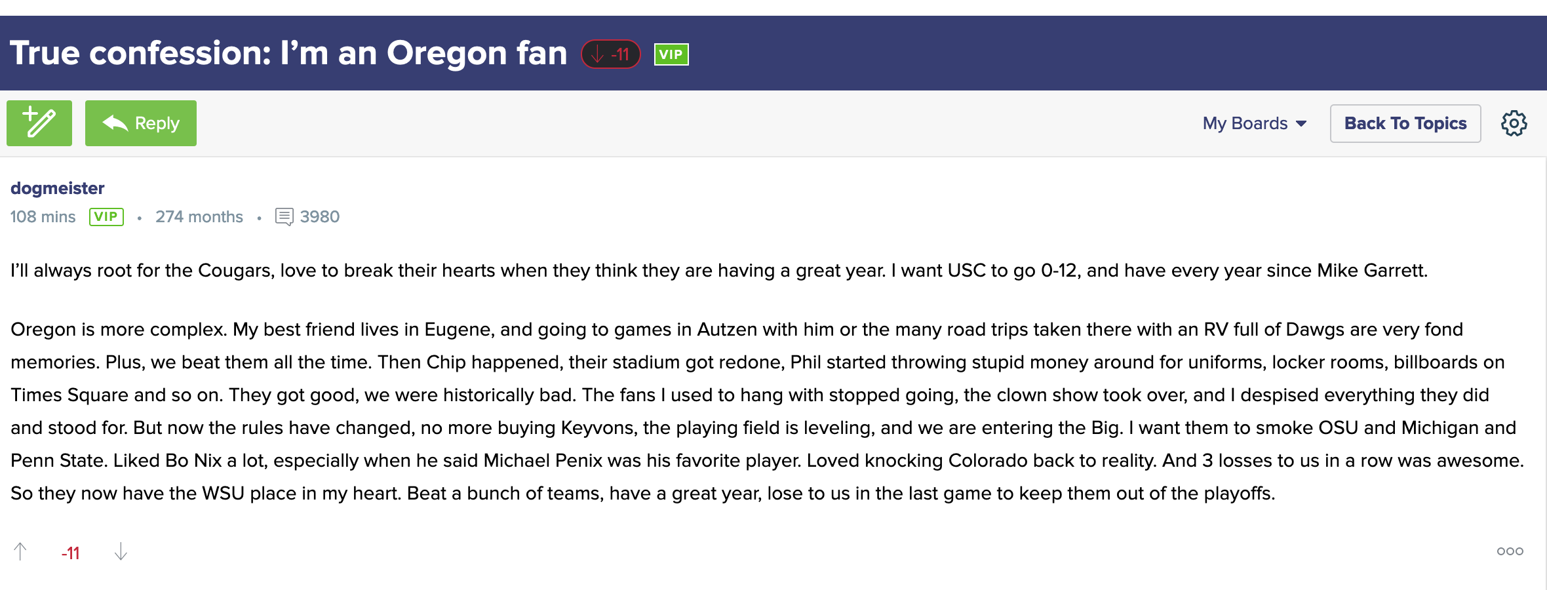Click the 274 months membership label

point(199,217)
